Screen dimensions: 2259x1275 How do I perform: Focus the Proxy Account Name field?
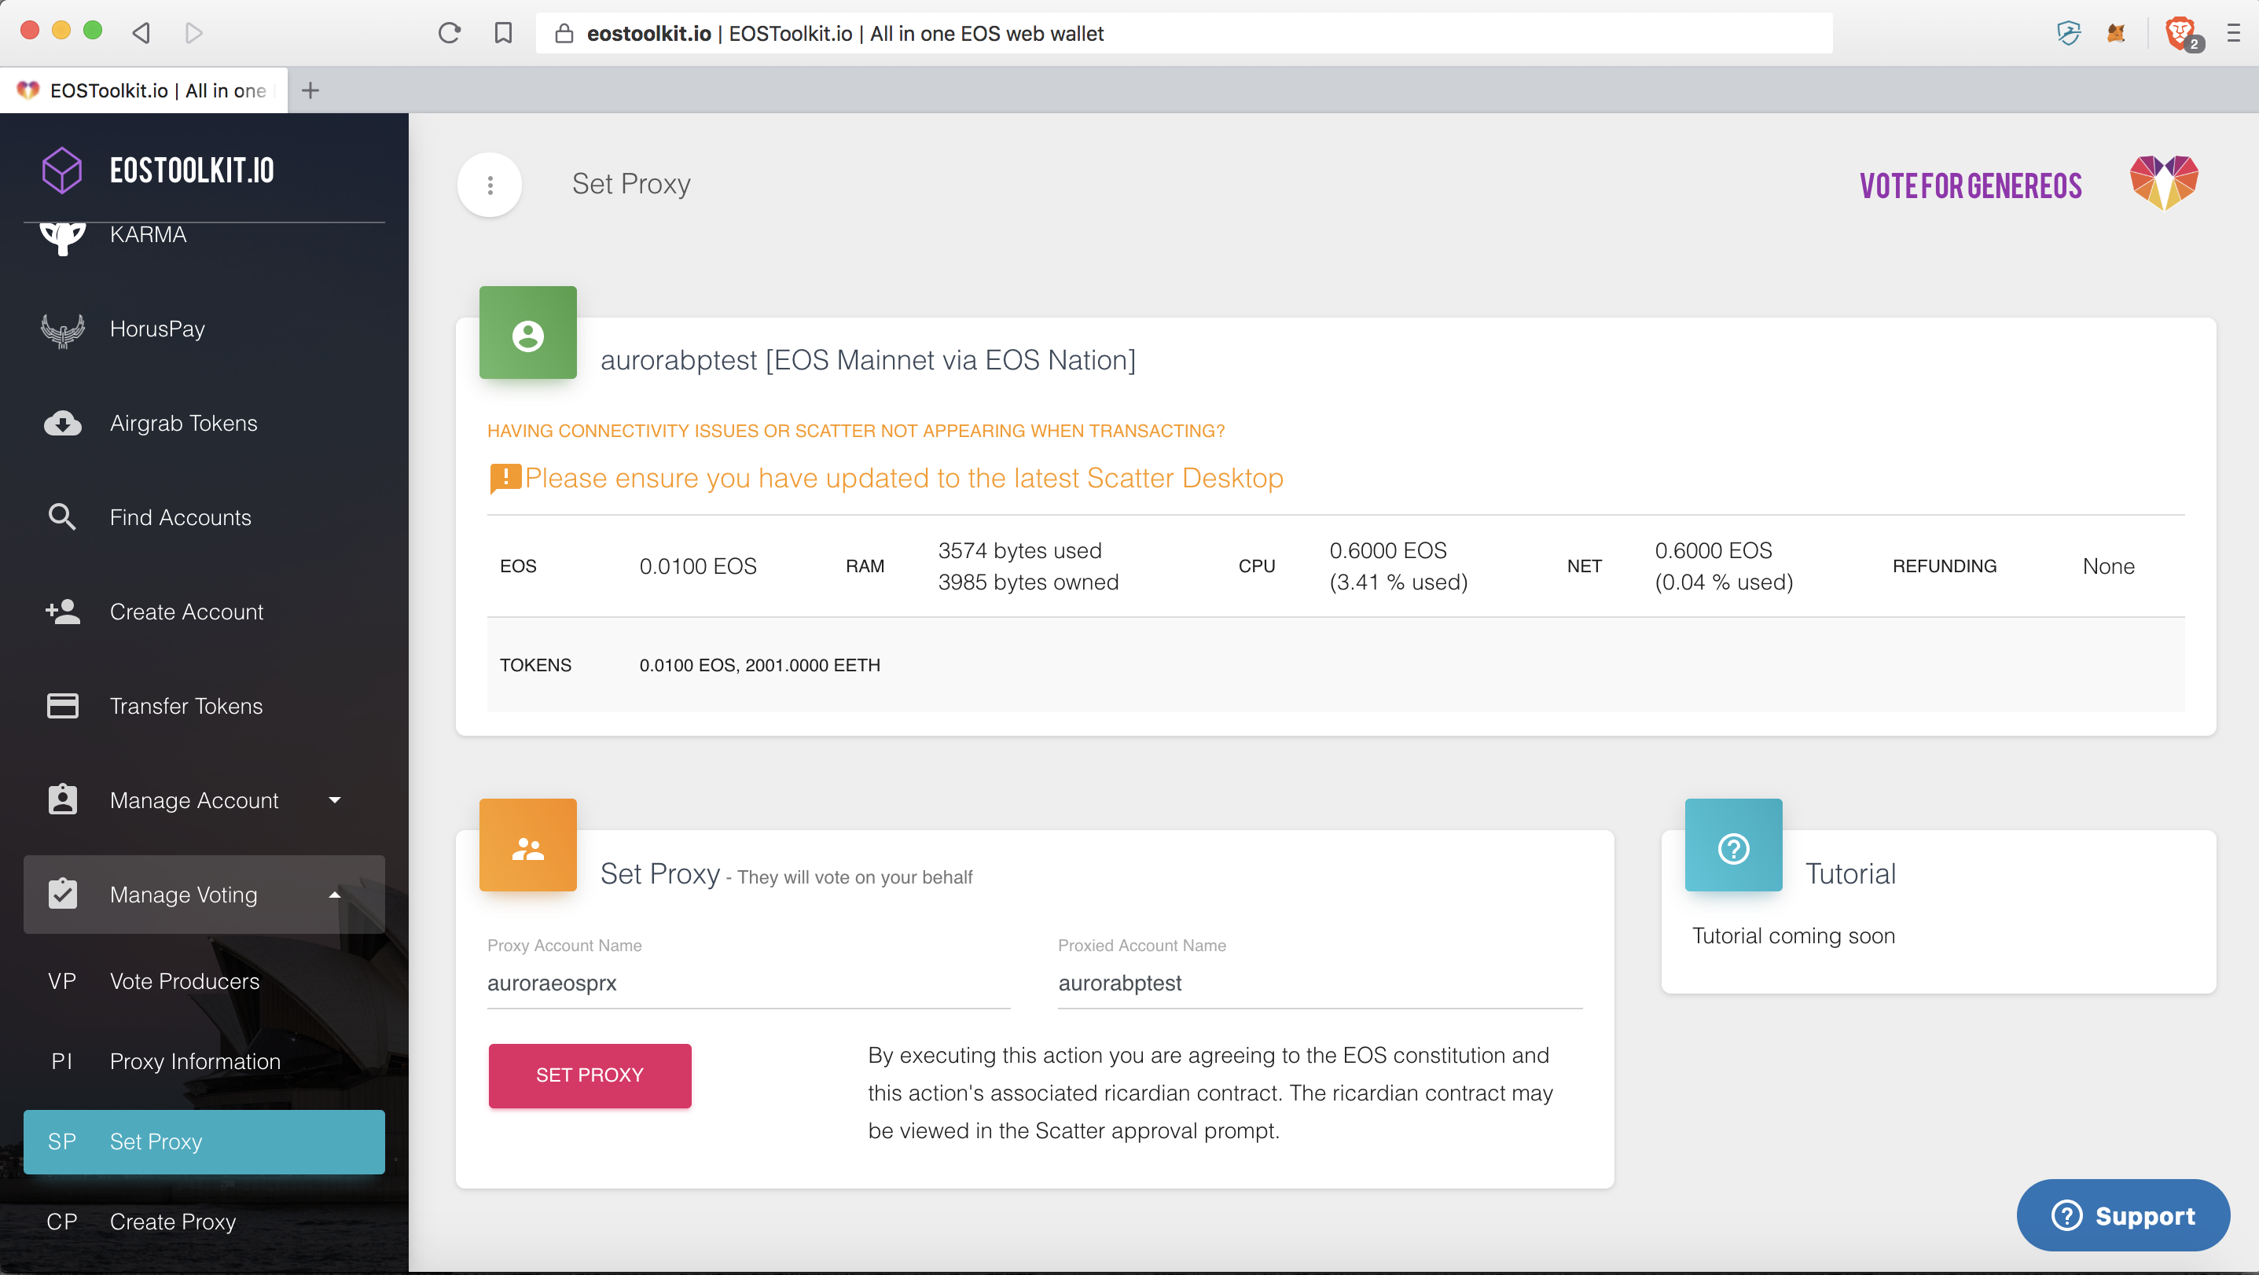point(749,983)
